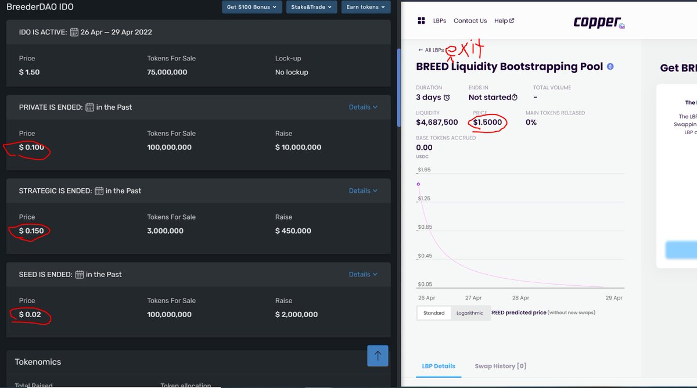Click the calendar icon beside IDO IS ACTIVE
This screenshot has width=697, height=388.
pyautogui.click(x=74, y=33)
